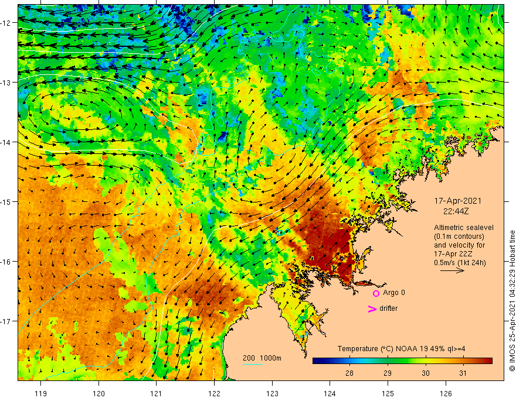This screenshot has width=516, height=398.
Task: Click the 'Argo 0' legend label
Action: [x=393, y=293]
